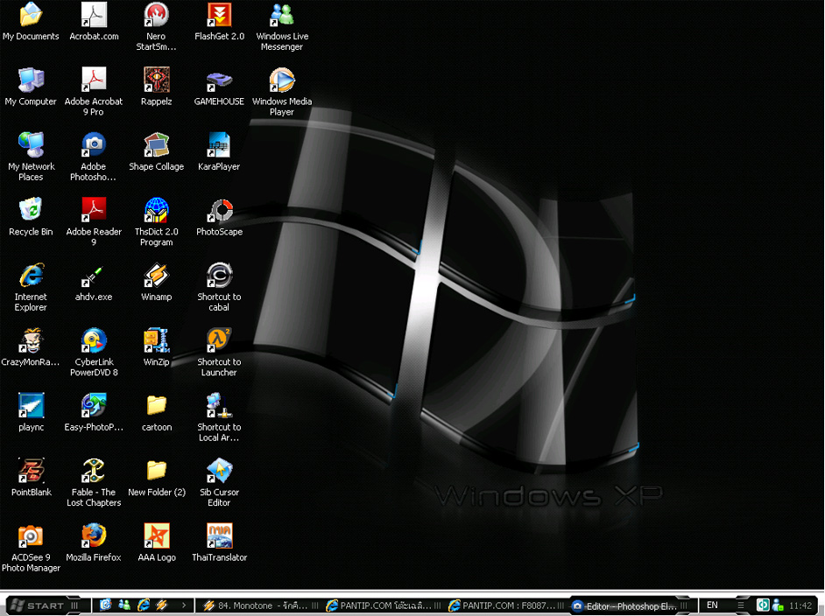Start Fable - The Lost Chapters

tap(94, 482)
